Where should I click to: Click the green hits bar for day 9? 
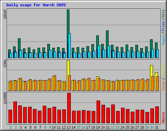[x=49, y=47]
